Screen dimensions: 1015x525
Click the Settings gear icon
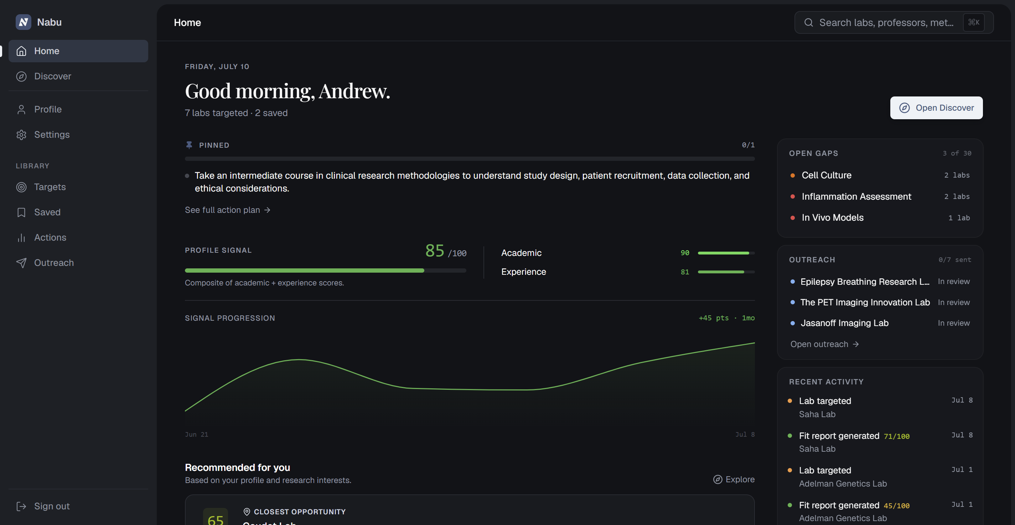[21, 135]
